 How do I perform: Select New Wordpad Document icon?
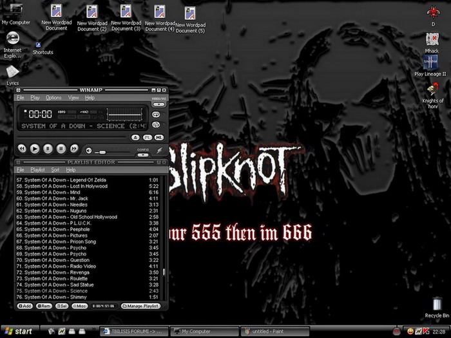tap(57, 17)
